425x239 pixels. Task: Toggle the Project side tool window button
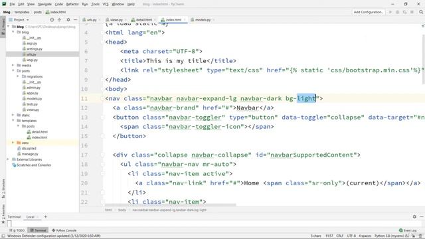coord(3,27)
